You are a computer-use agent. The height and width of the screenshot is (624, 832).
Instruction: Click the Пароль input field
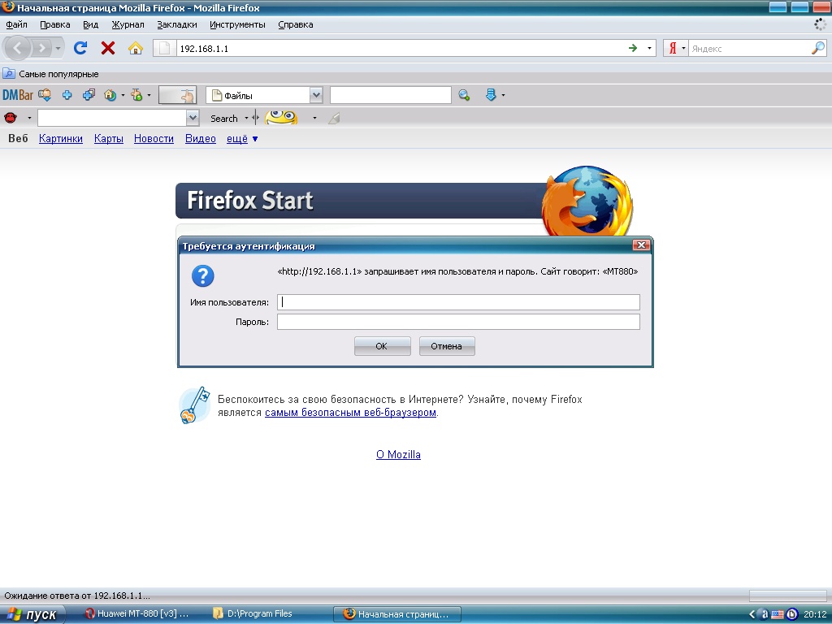[458, 322]
